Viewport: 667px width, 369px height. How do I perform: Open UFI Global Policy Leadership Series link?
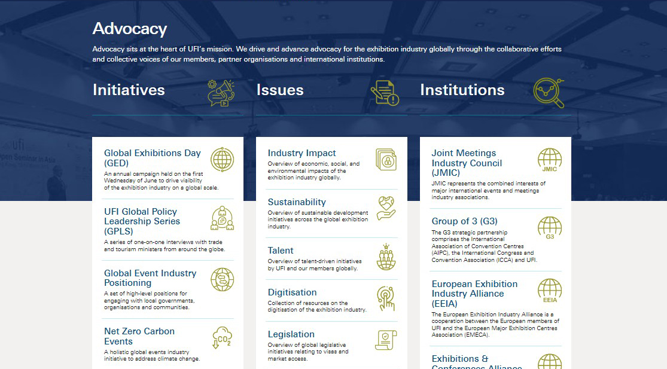point(142,221)
